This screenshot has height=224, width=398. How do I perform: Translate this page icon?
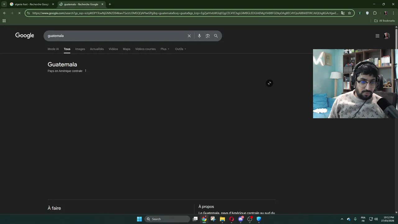pyautogui.click(x=343, y=13)
